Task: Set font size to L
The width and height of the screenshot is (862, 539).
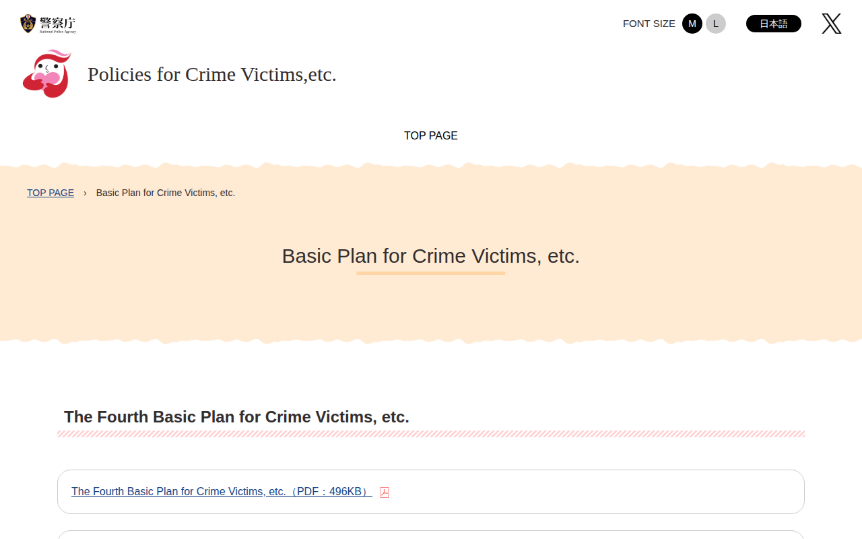Action: click(715, 24)
